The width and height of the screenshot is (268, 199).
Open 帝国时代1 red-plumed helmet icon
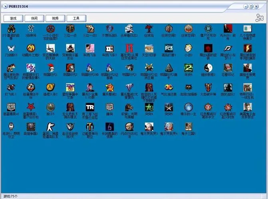click(x=51, y=68)
